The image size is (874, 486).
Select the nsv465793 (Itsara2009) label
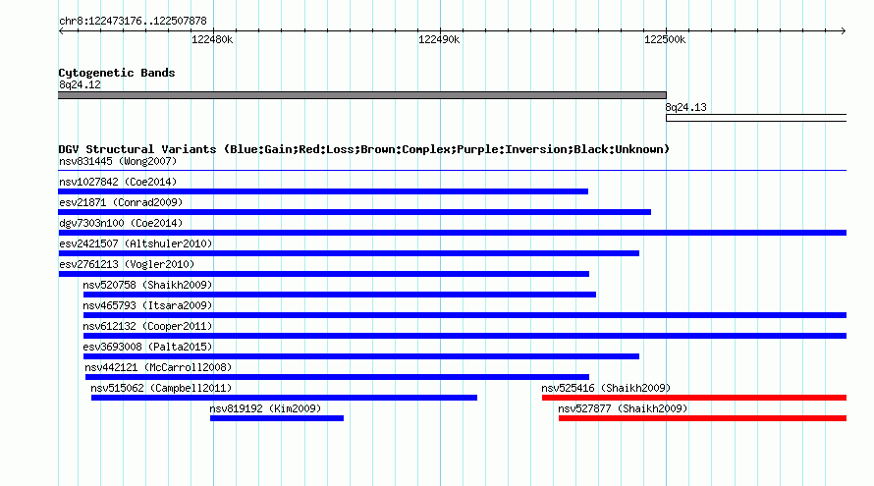pyautogui.click(x=147, y=305)
